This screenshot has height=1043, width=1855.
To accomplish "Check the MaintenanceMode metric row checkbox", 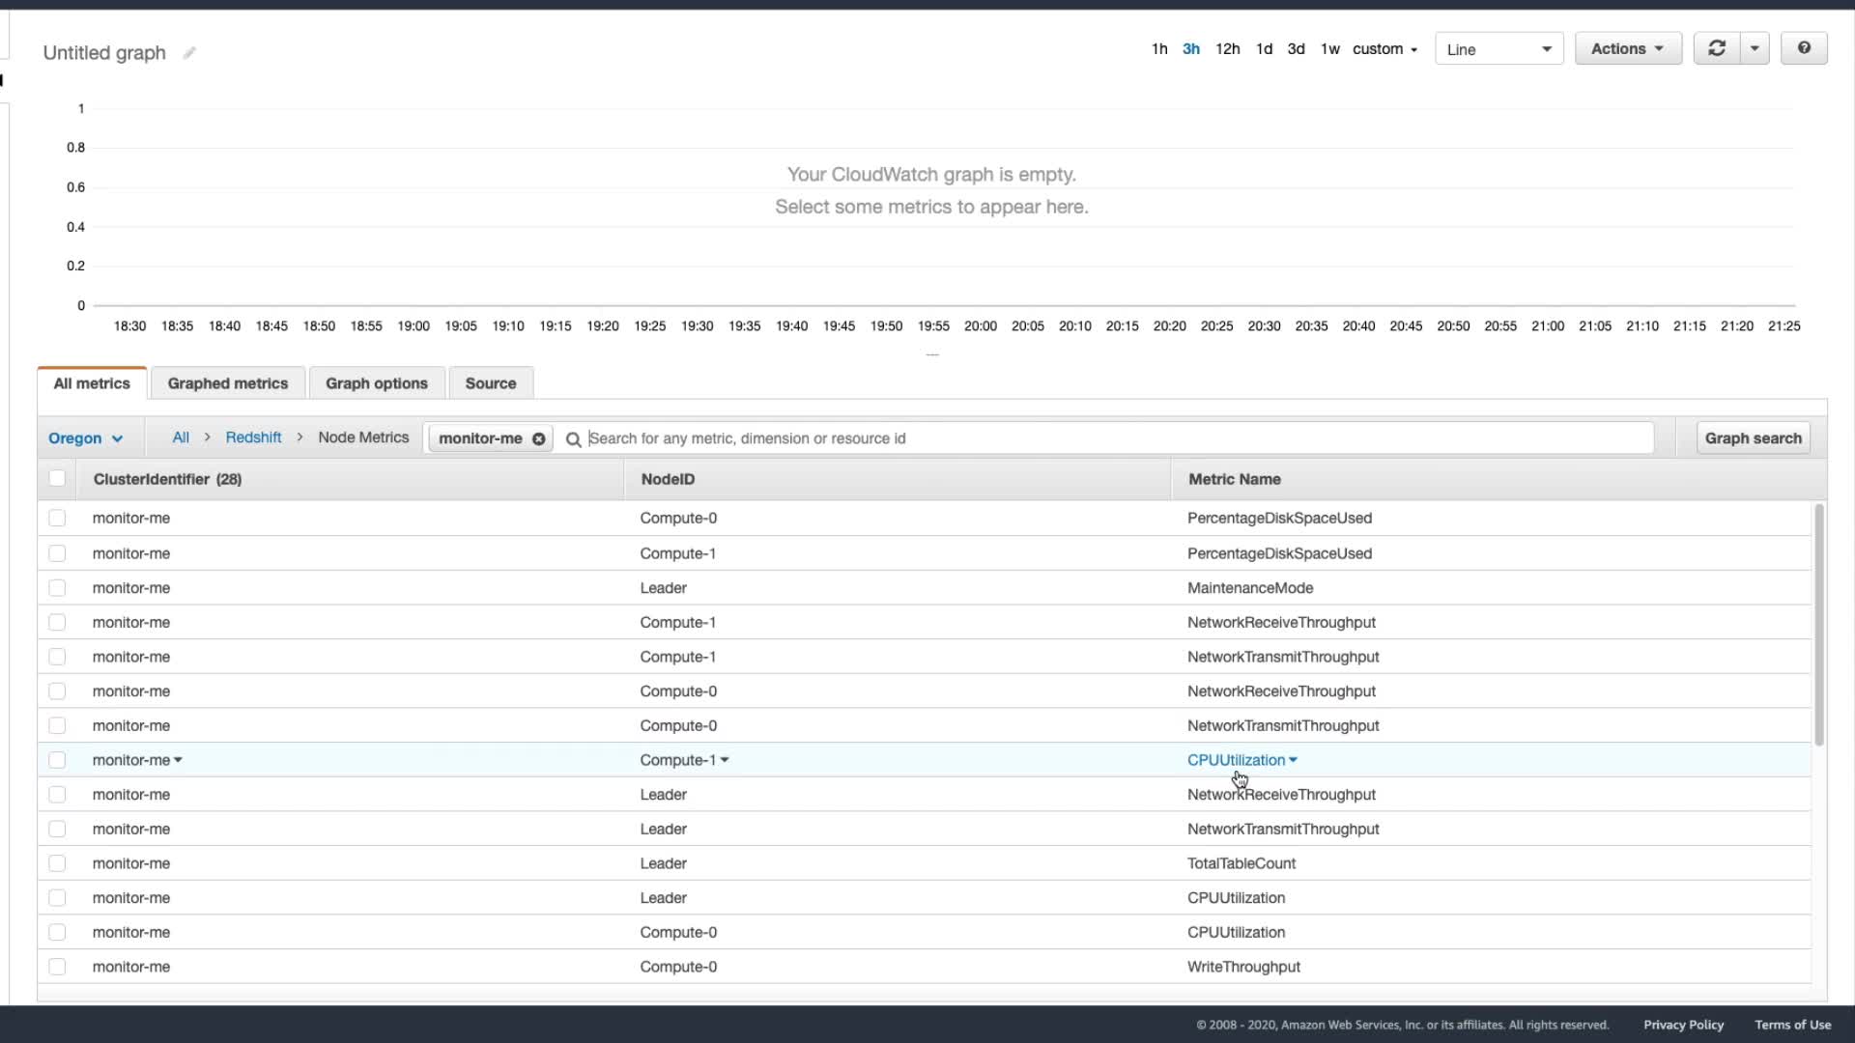I will click(57, 588).
